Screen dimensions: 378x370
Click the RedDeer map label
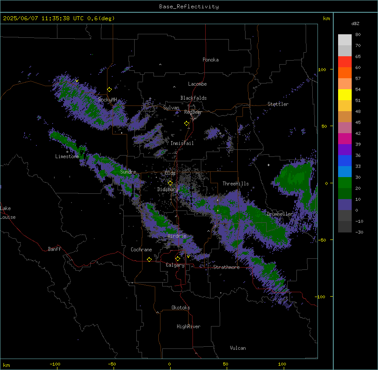[193, 112]
